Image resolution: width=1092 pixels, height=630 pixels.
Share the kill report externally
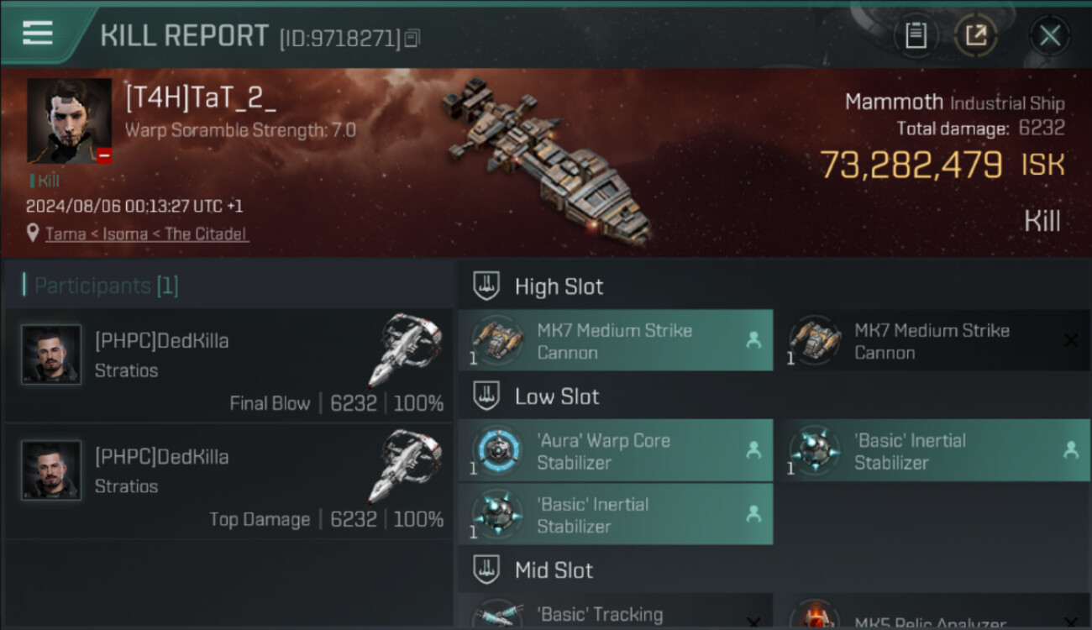coord(975,35)
